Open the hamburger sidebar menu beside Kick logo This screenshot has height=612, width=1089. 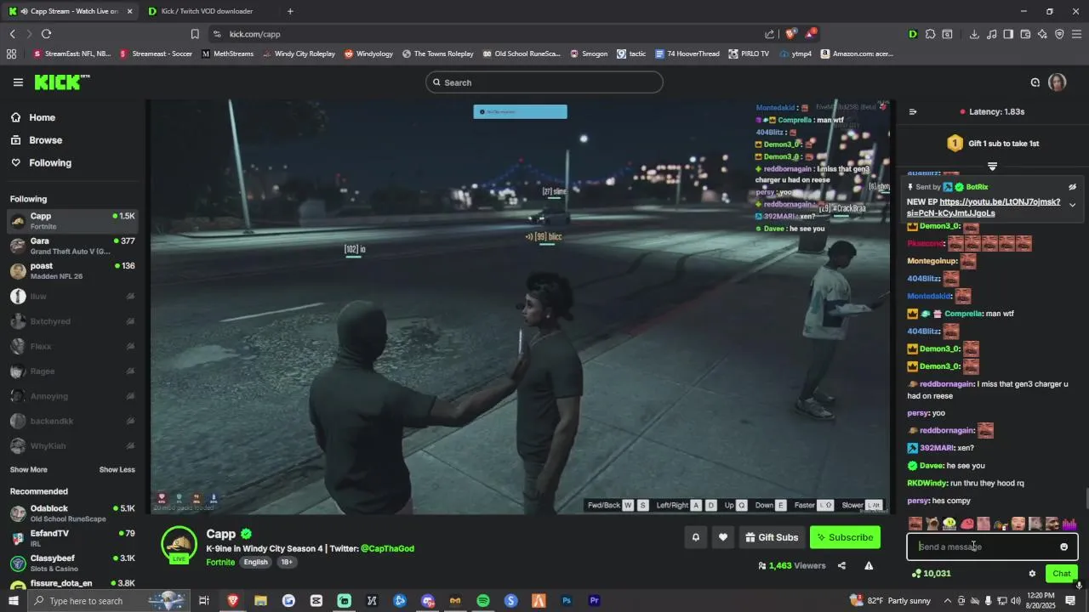click(18, 82)
